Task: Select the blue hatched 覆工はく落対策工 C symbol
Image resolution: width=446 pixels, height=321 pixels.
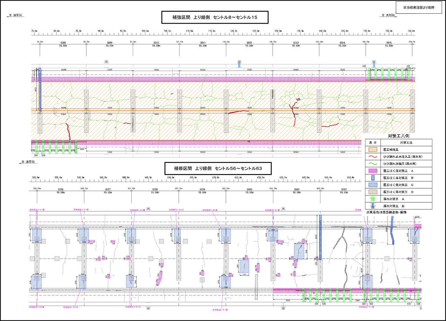Action: (373, 185)
